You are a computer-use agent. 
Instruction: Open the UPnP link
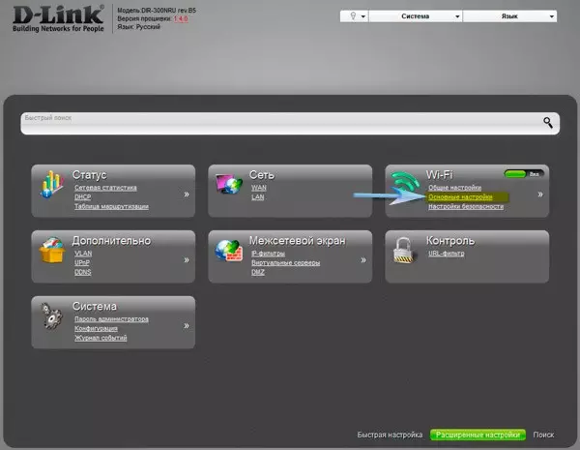tap(82, 262)
